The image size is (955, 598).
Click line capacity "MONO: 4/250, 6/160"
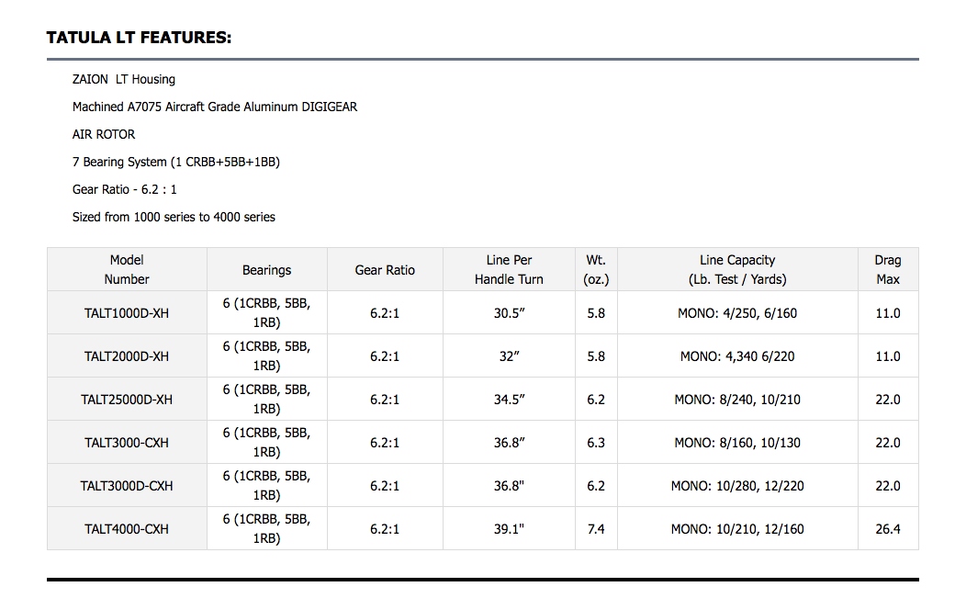point(737,313)
